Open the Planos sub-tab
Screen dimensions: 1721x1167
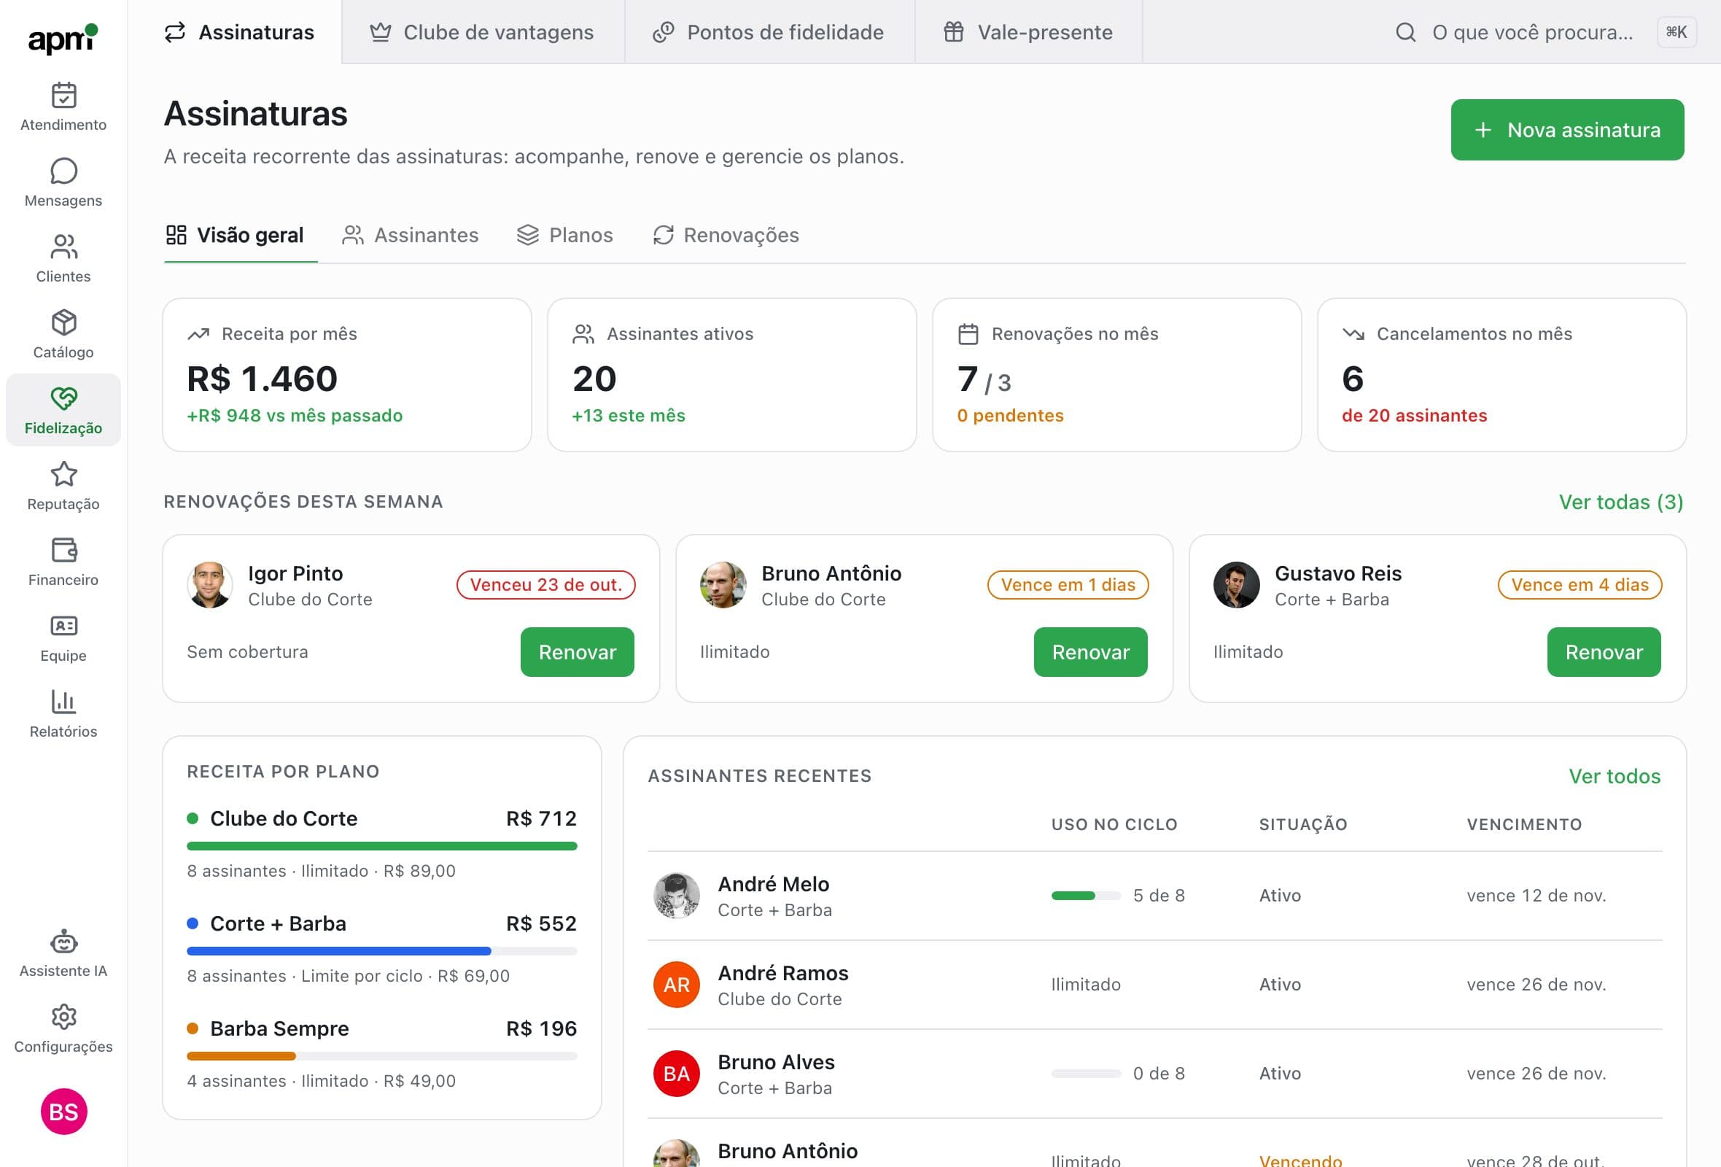565,236
